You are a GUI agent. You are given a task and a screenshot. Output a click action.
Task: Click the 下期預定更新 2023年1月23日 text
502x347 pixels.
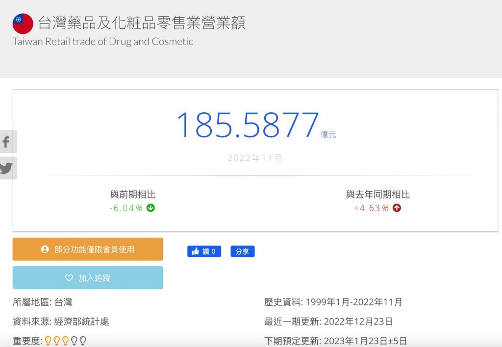pos(335,341)
